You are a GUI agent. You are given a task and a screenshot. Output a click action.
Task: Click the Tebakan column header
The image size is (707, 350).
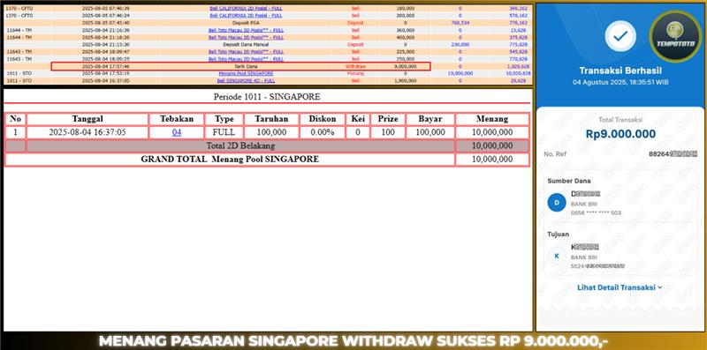pos(177,119)
